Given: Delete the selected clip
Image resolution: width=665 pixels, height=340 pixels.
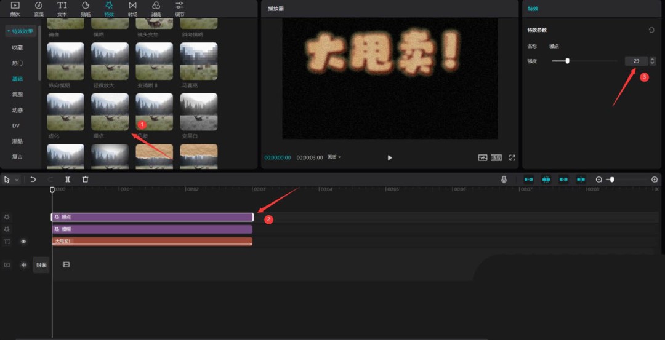Looking at the screenshot, I should tap(85, 180).
